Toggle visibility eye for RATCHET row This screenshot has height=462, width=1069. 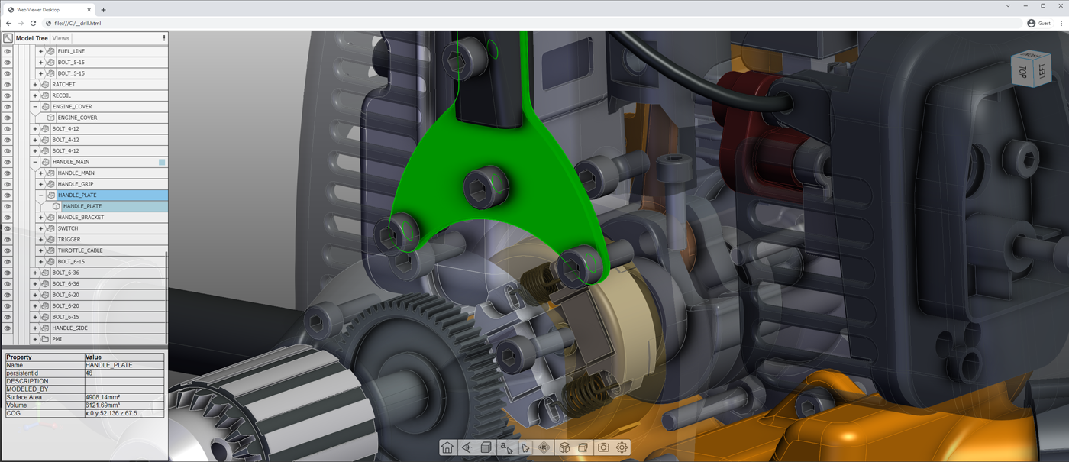[x=8, y=85]
